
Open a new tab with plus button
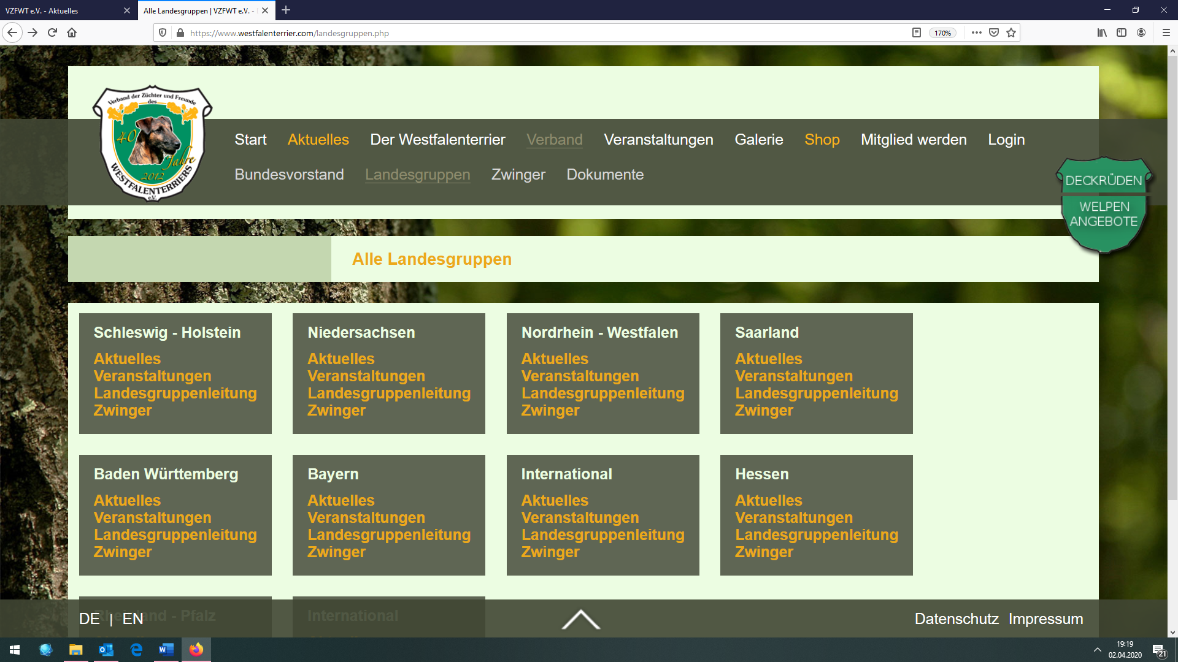click(x=286, y=10)
